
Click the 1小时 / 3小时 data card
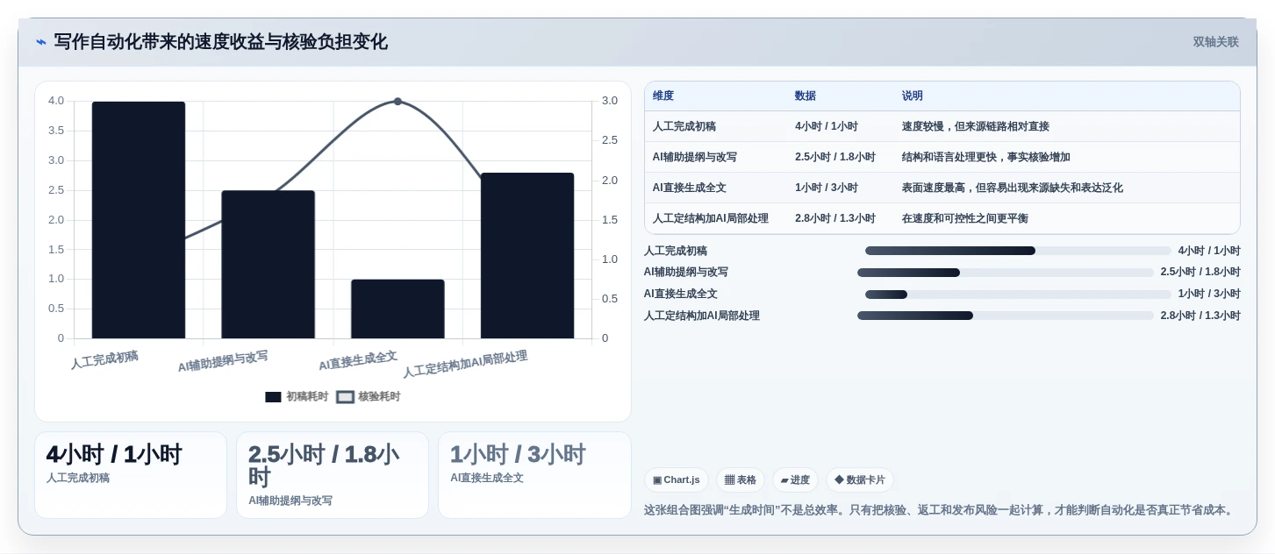click(x=534, y=475)
